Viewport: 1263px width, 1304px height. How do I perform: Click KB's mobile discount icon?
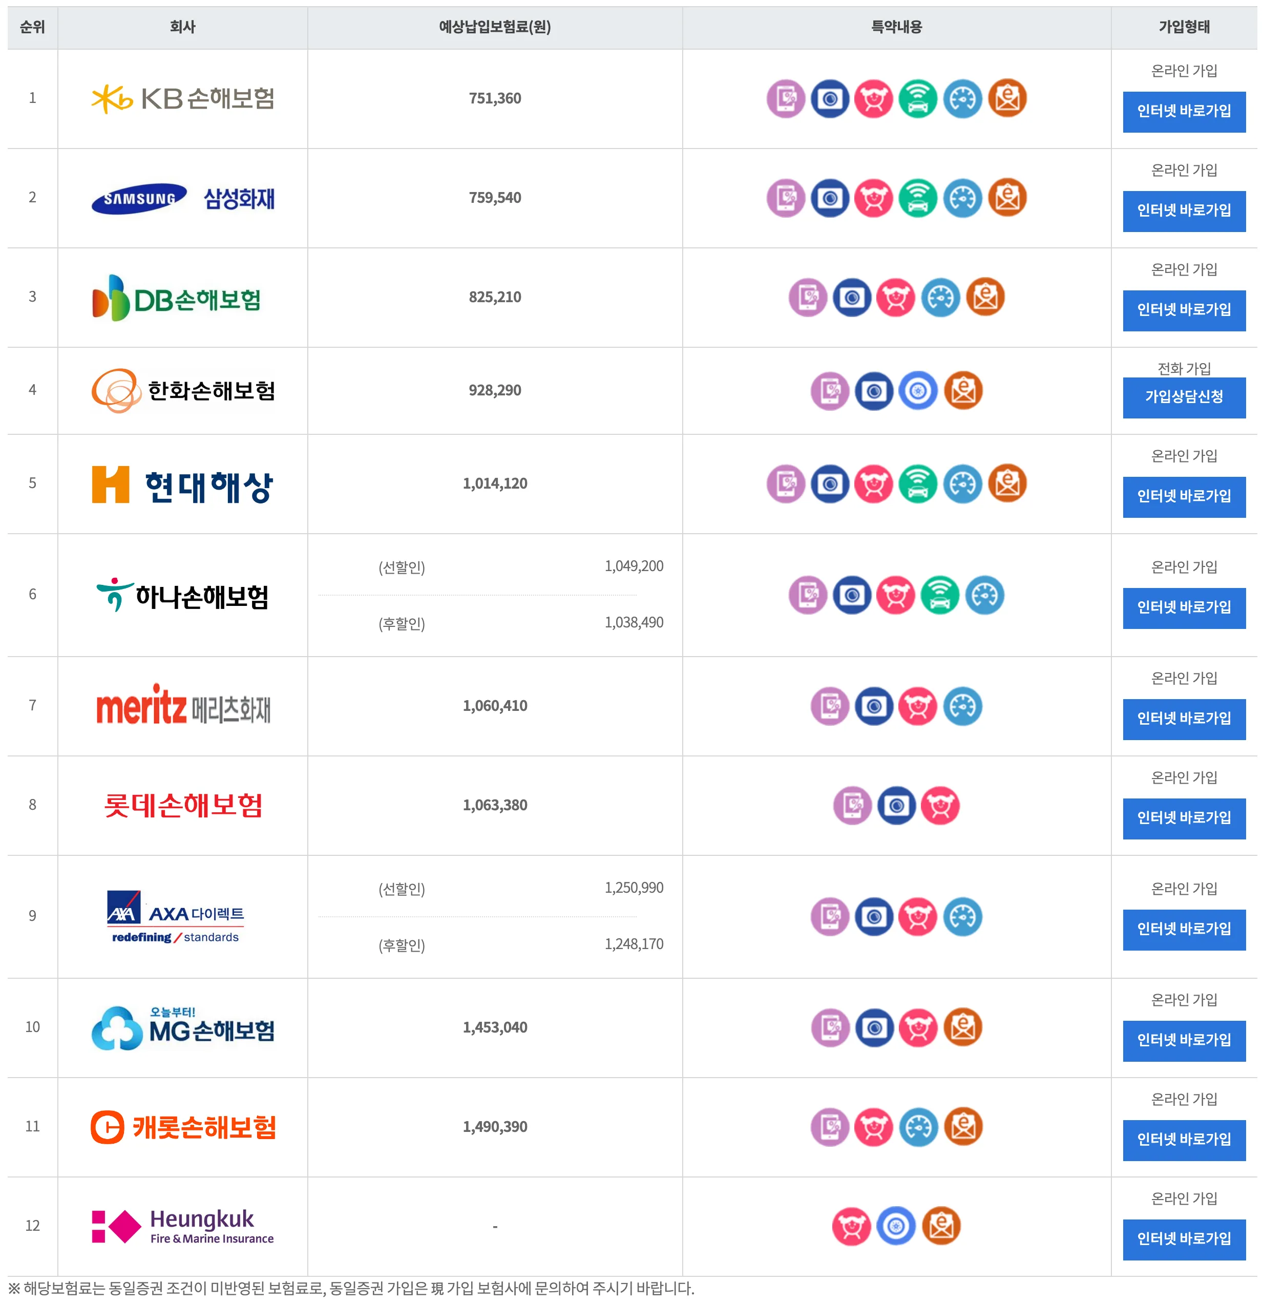click(x=785, y=98)
